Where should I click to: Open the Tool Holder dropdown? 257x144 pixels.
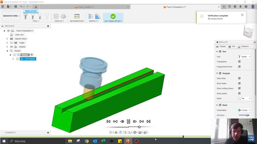(244, 57)
